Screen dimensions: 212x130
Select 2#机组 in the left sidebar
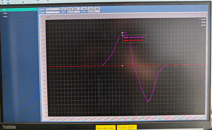[x=19, y=17]
